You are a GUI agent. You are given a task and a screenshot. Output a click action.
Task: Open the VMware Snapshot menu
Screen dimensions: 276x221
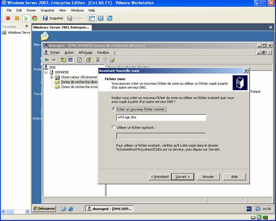48,11
